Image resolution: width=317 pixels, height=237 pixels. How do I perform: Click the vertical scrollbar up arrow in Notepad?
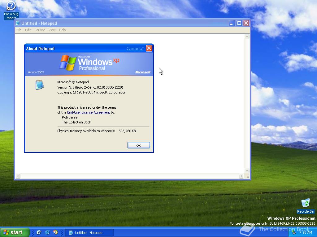pos(247,37)
